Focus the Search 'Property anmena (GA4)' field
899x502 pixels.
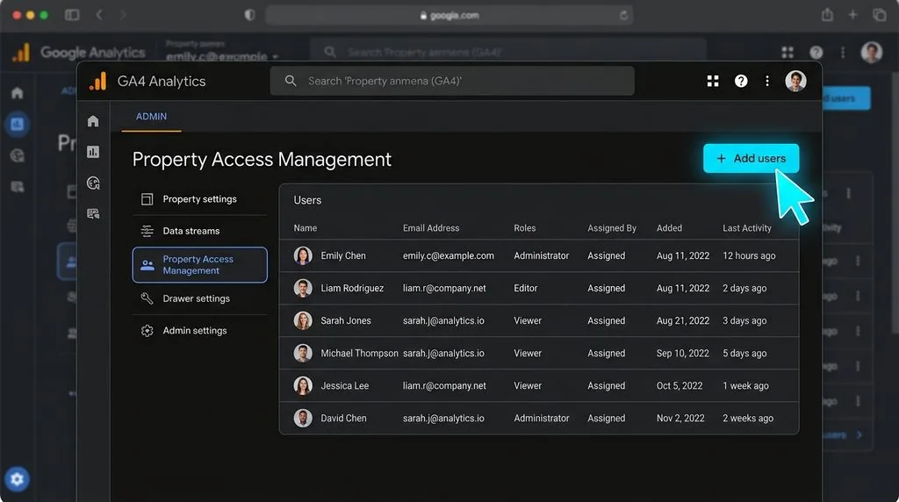click(x=452, y=81)
